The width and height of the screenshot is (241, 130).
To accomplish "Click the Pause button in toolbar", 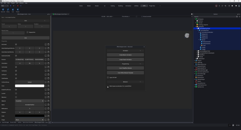I will click(13, 6).
